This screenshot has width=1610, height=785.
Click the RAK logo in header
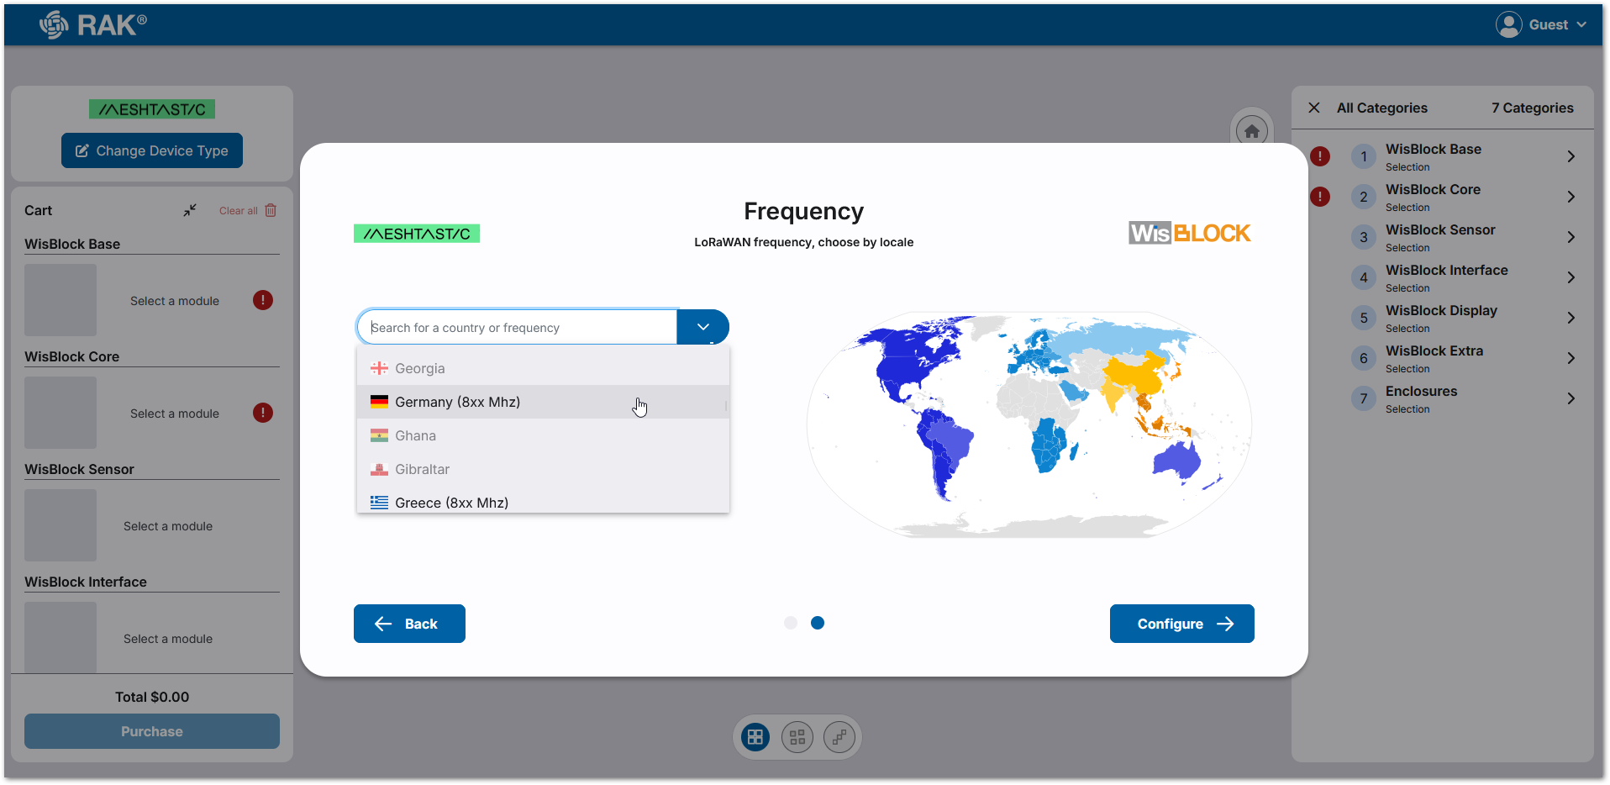point(92,25)
